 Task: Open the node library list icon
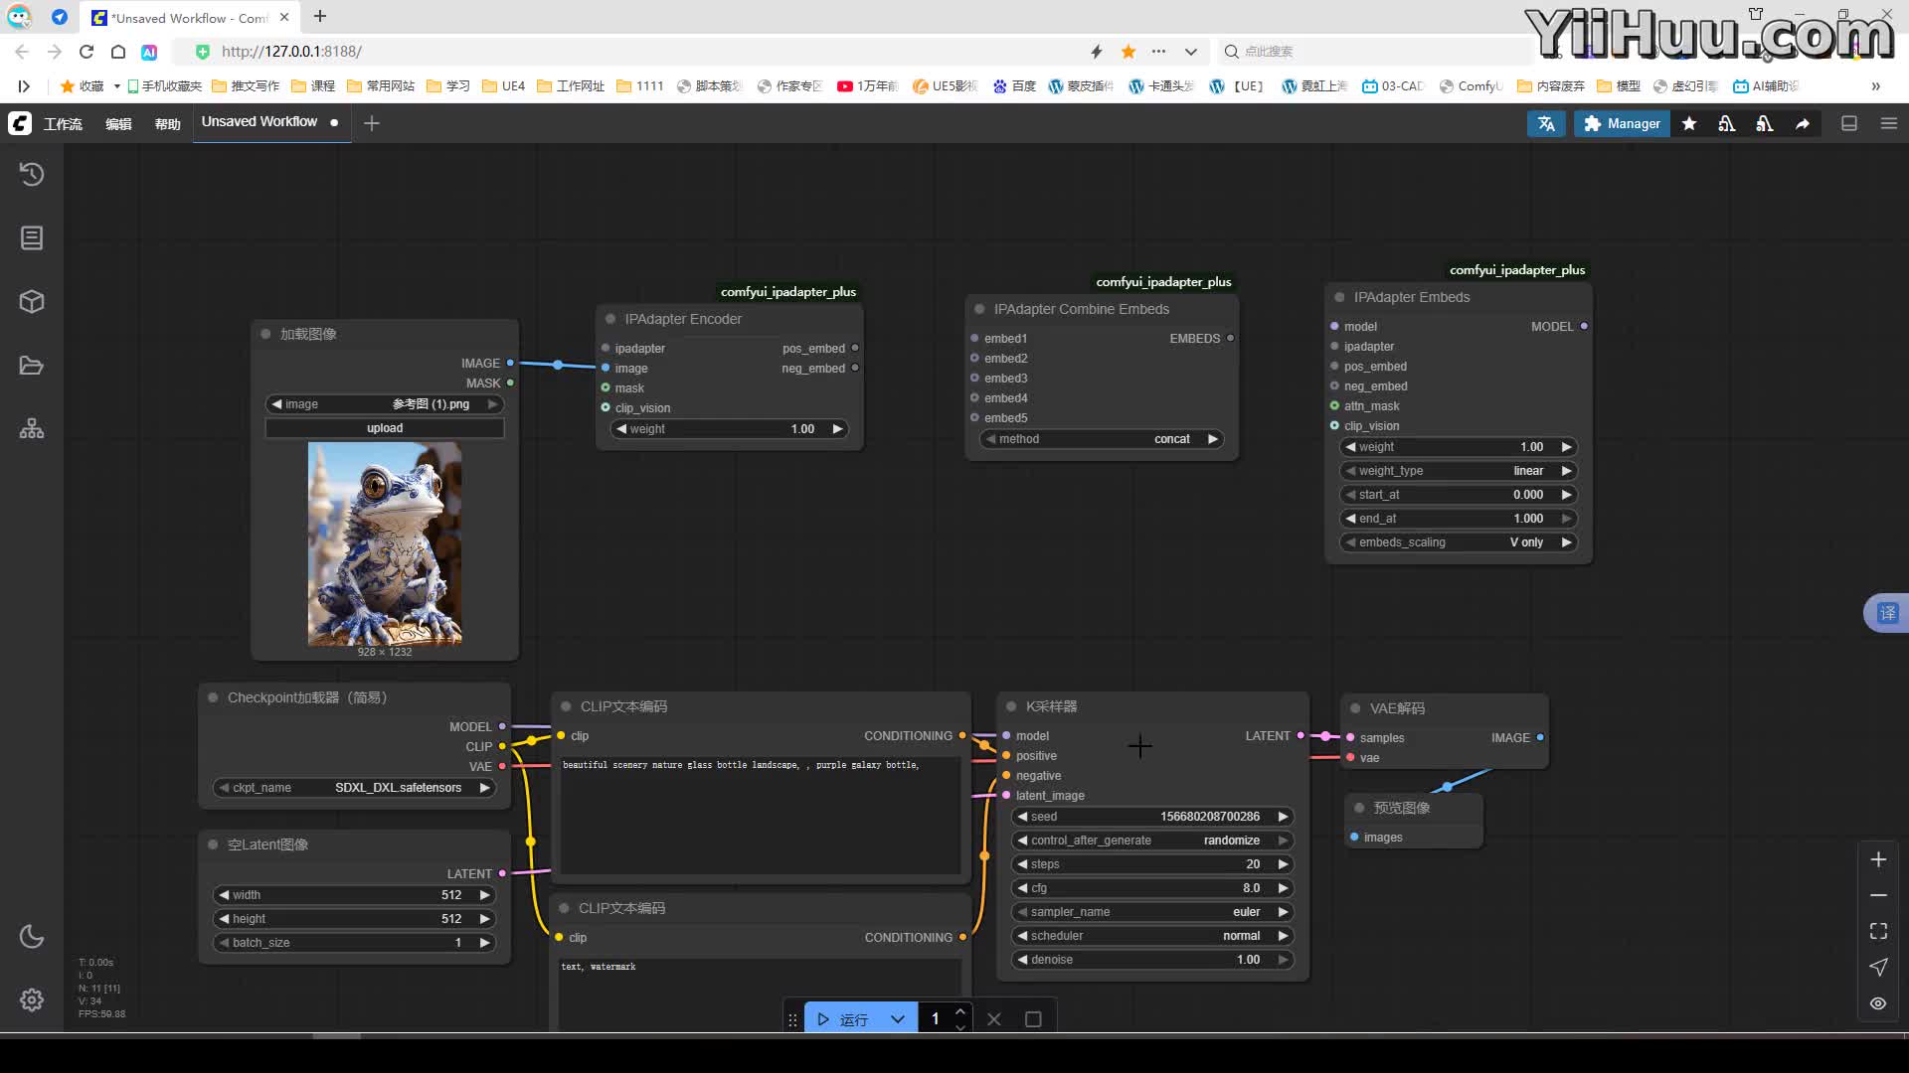[x=32, y=238]
